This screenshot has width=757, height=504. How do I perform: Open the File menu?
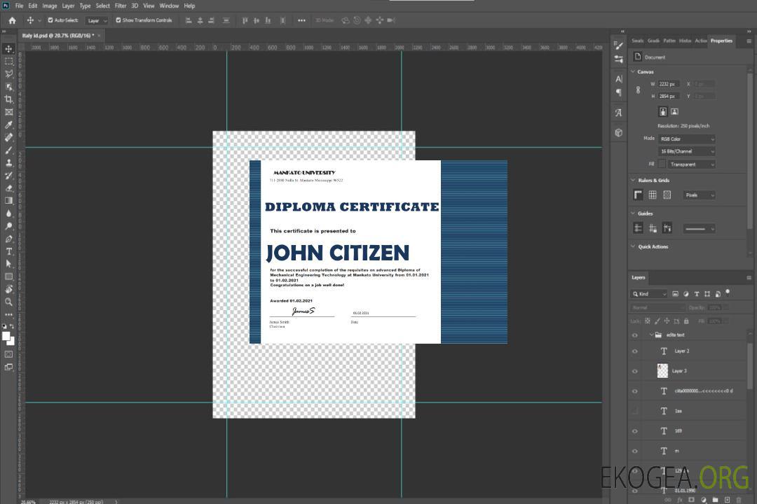pyautogui.click(x=20, y=6)
